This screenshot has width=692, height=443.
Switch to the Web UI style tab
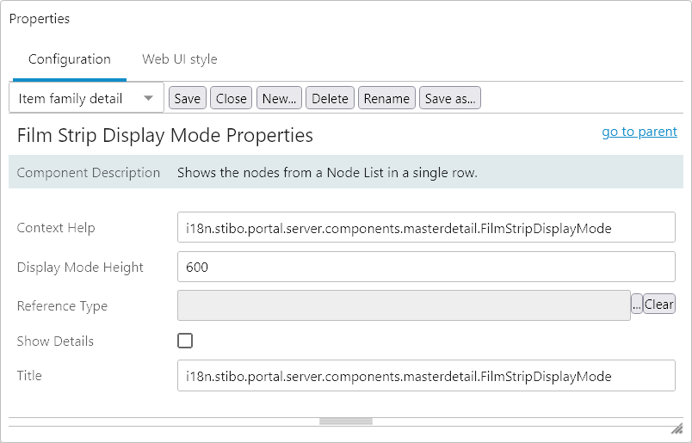point(180,59)
